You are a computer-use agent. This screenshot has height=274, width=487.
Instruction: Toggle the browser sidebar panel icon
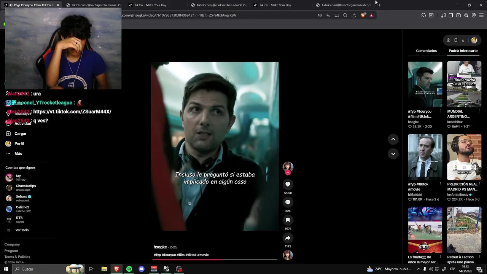[451, 15]
